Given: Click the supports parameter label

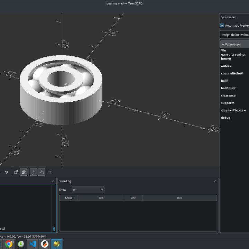Looking at the screenshot, I should 228,103.
